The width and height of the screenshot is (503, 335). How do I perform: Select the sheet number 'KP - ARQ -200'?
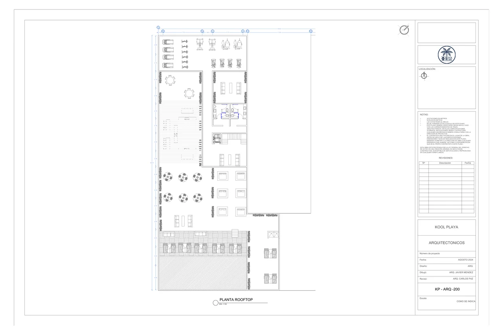pyautogui.click(x=447, y=289)
